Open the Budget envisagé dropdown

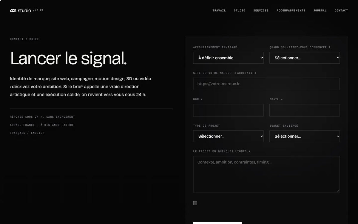(305, 136)
